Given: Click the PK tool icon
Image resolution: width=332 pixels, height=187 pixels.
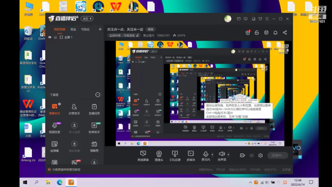Looking at the screenshot, I should coord(75,162).
